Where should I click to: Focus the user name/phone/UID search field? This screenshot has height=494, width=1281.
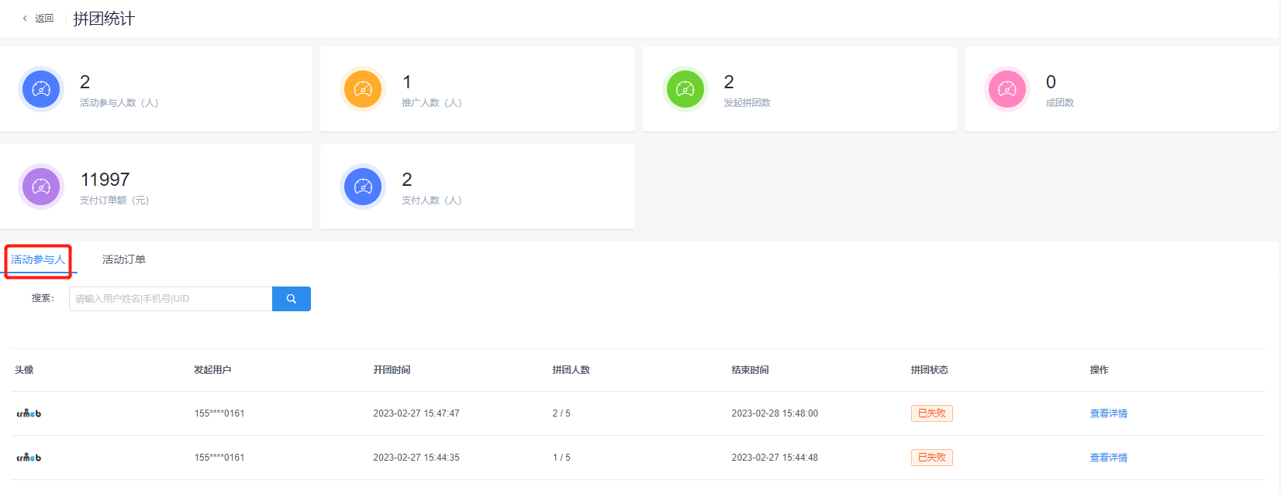click(171, 299)
